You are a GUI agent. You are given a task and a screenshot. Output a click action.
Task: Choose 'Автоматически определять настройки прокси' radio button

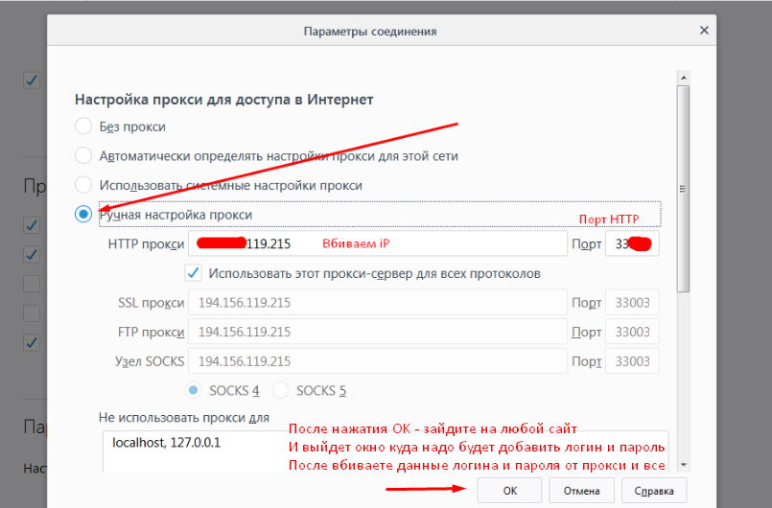coord(83,155)
